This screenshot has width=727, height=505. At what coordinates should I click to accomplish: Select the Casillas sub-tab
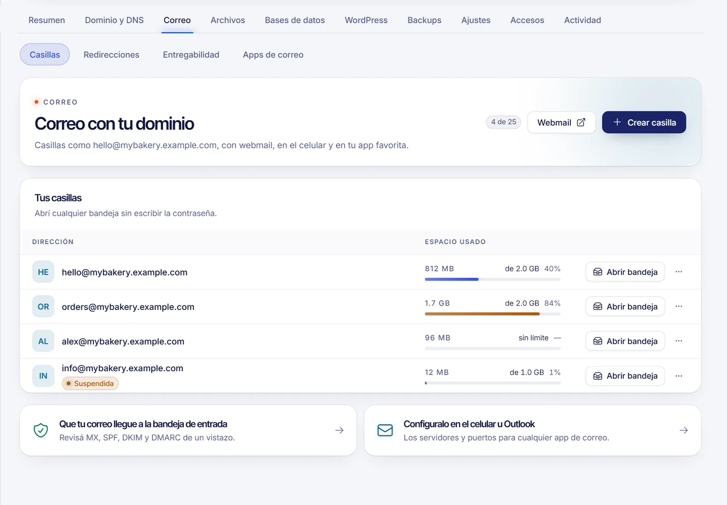[45, 54]
